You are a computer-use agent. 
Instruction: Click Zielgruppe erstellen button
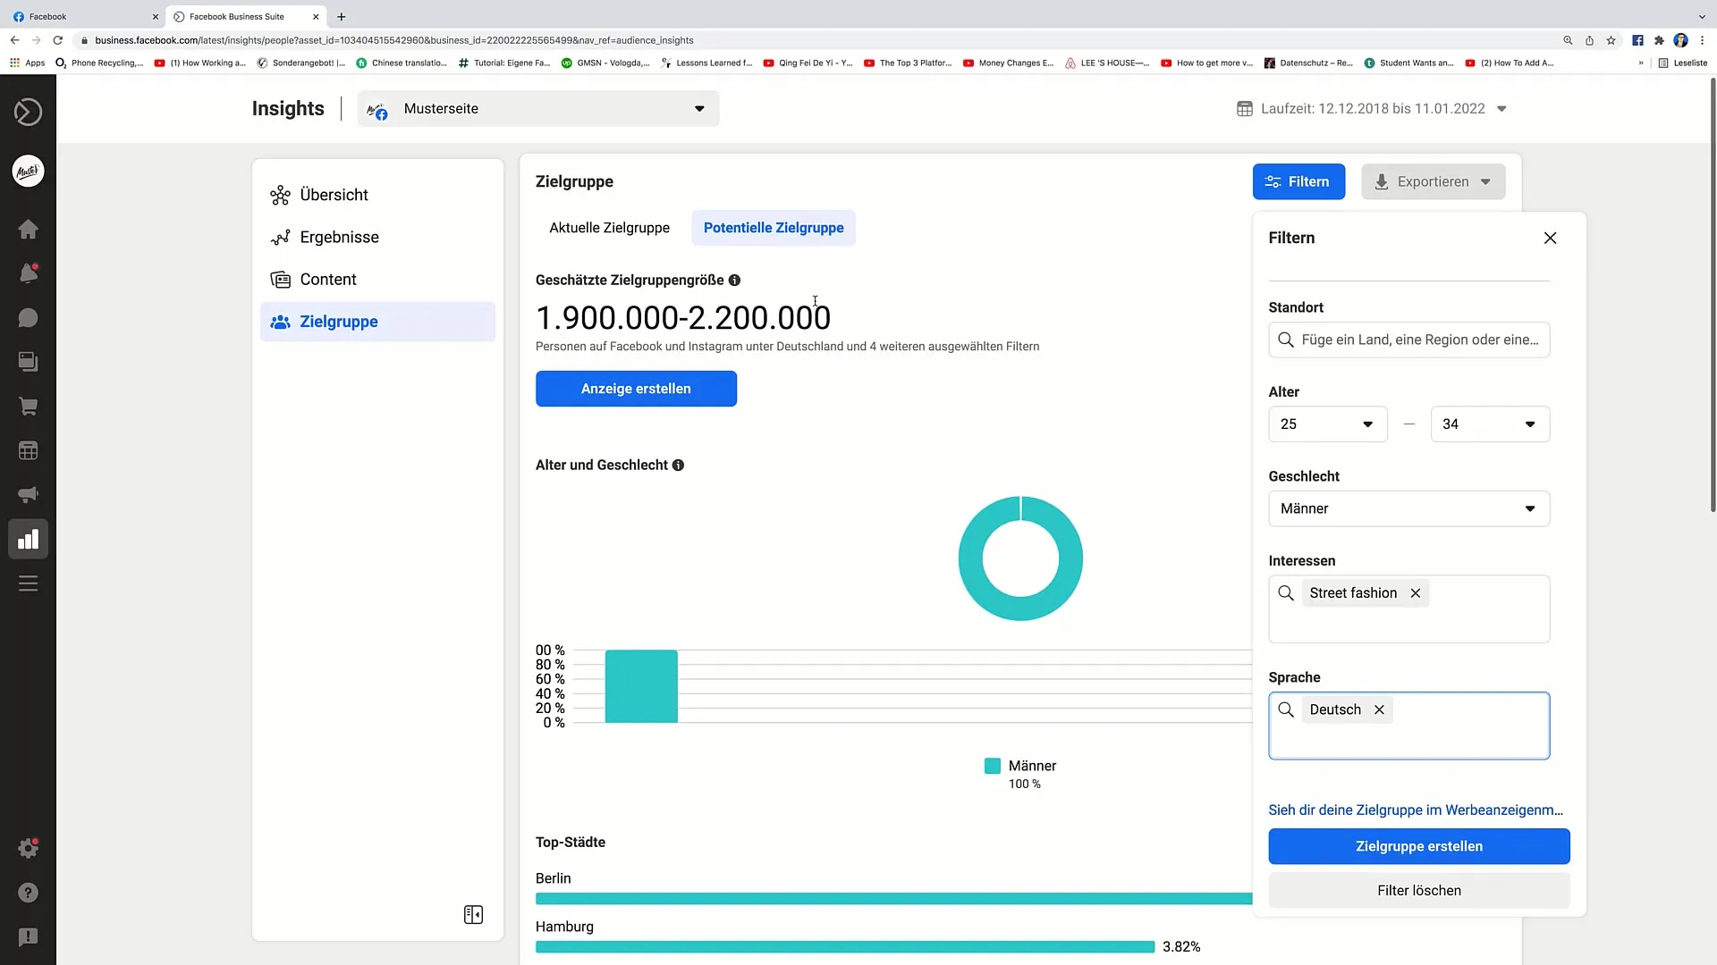[x=1418, y=846]
